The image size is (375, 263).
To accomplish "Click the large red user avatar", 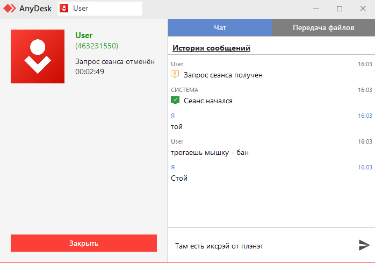I will [38, 56].
